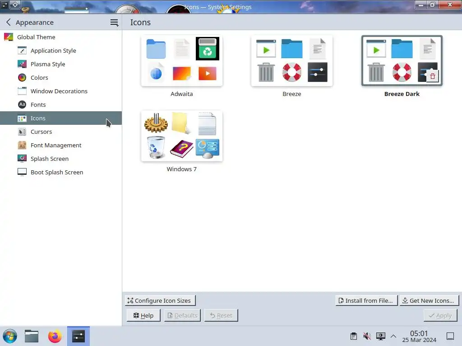
Task: Click the muted volume tray icon
Action: (x=367, y=336)
